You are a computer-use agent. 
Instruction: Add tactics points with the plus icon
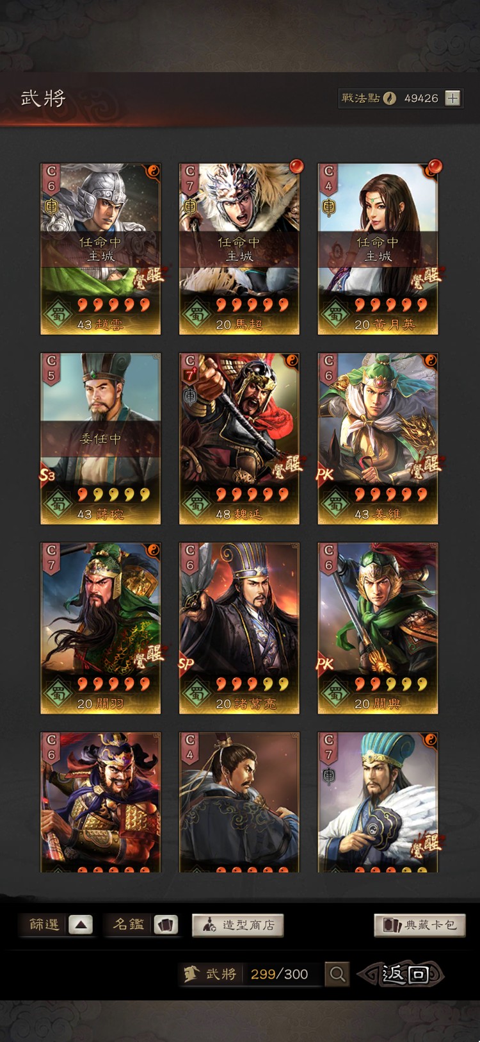coord(452,98)
